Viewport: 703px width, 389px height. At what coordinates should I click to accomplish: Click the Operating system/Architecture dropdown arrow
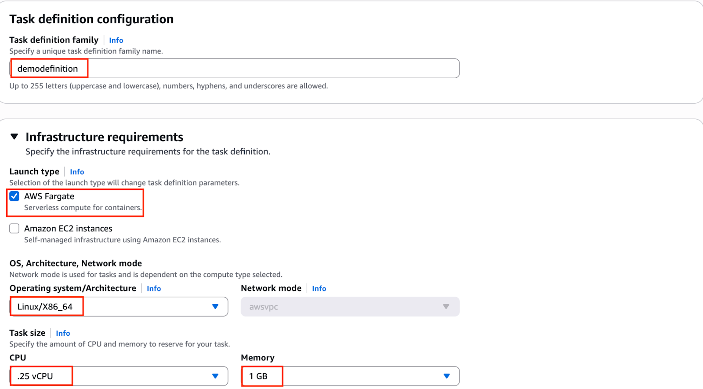[x=215, y=307]
